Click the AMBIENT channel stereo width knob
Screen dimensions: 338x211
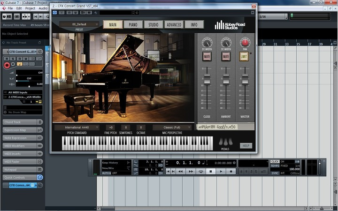tap(226, 42)
